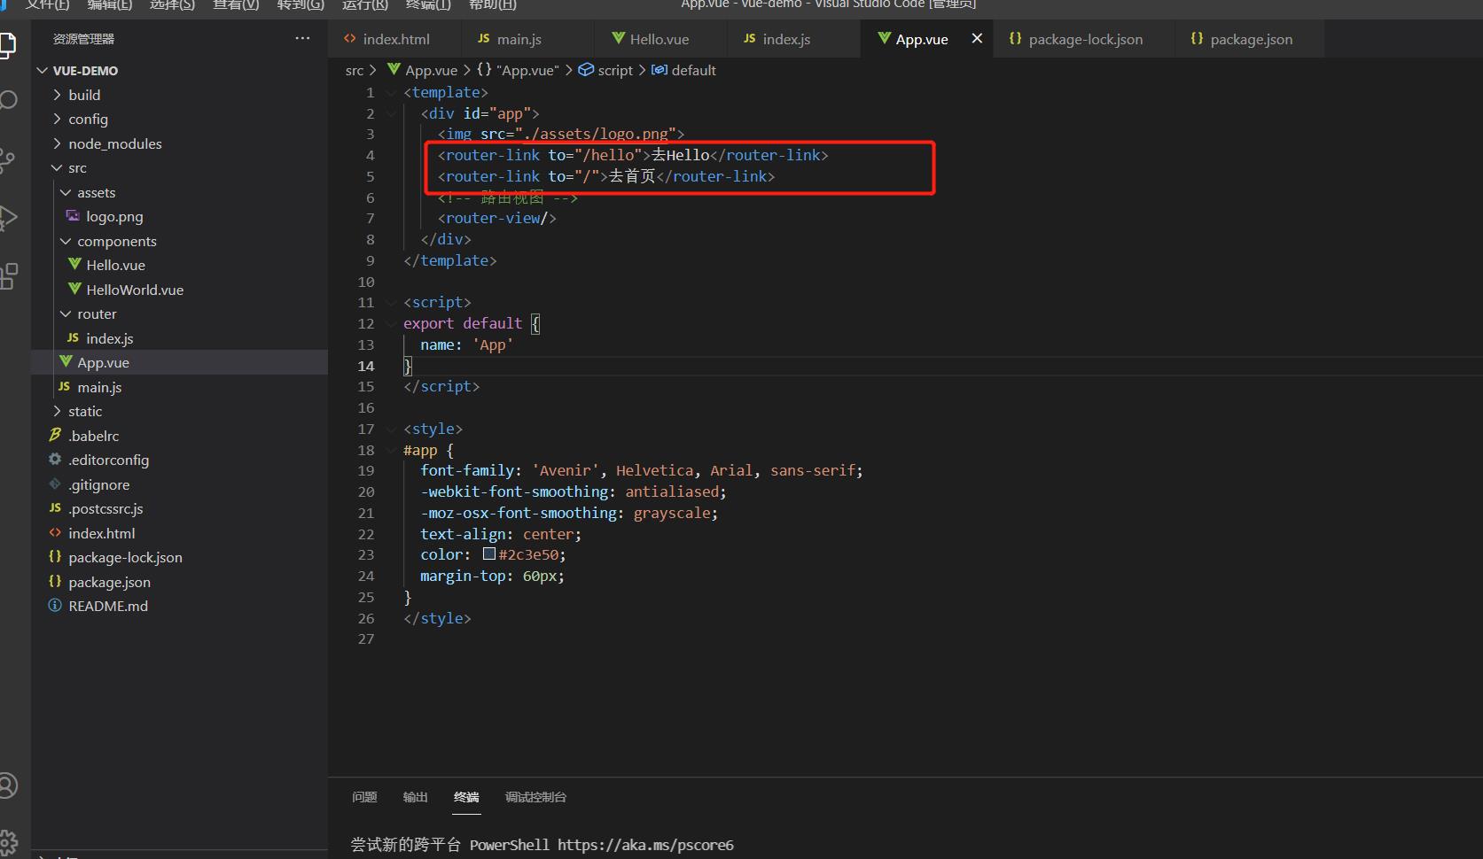Switch to the index.js editor tab
Screen dimensions: 1483x859
pyautogui.click(x=793, y=39)
